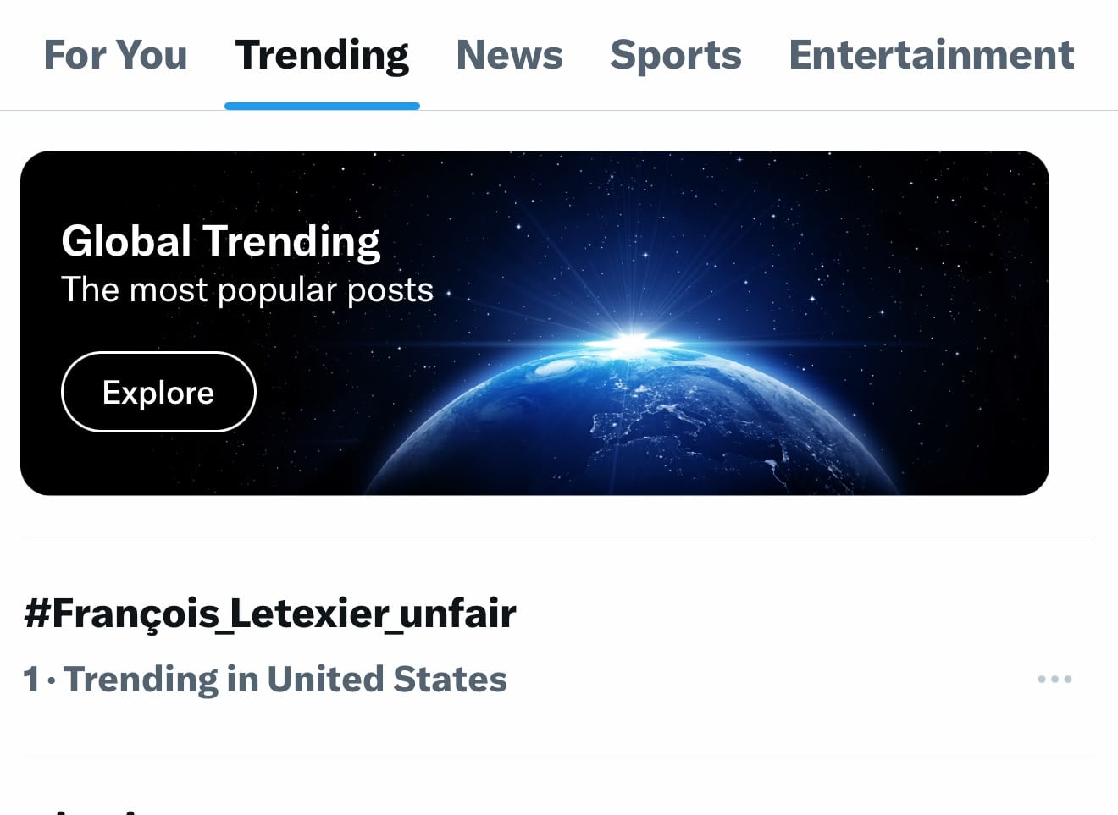Click the blue underline below Trending

[x=322, y=106]
